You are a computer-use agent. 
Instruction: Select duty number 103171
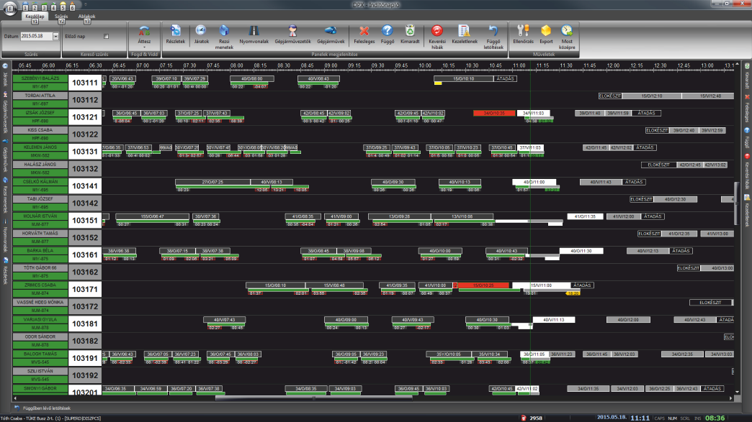coord(85,290)
